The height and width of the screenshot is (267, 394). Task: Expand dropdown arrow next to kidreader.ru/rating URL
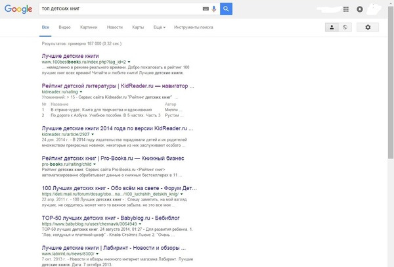click(x=81, y=92)
